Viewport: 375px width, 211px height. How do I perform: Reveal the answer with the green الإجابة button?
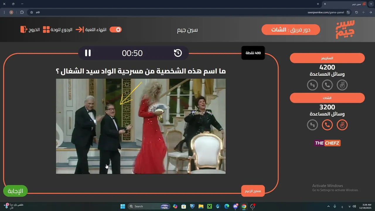coord(15,191)
